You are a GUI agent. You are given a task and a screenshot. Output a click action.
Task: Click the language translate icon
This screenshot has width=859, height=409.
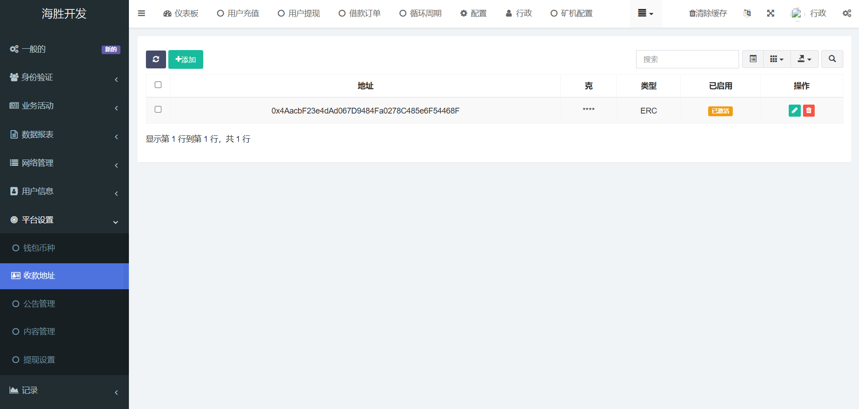pyautogui.click(x=747, y=13)
